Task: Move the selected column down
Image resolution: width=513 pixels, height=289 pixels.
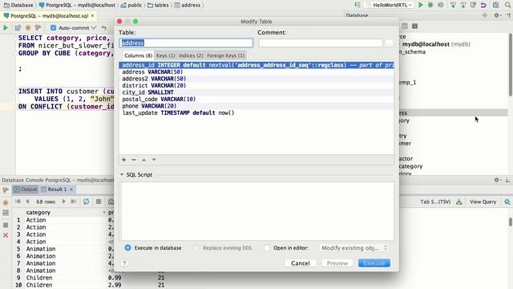Action: (x=154, y=160)
